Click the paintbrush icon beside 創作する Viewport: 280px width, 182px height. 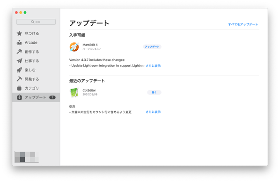[x=19, y=52]
